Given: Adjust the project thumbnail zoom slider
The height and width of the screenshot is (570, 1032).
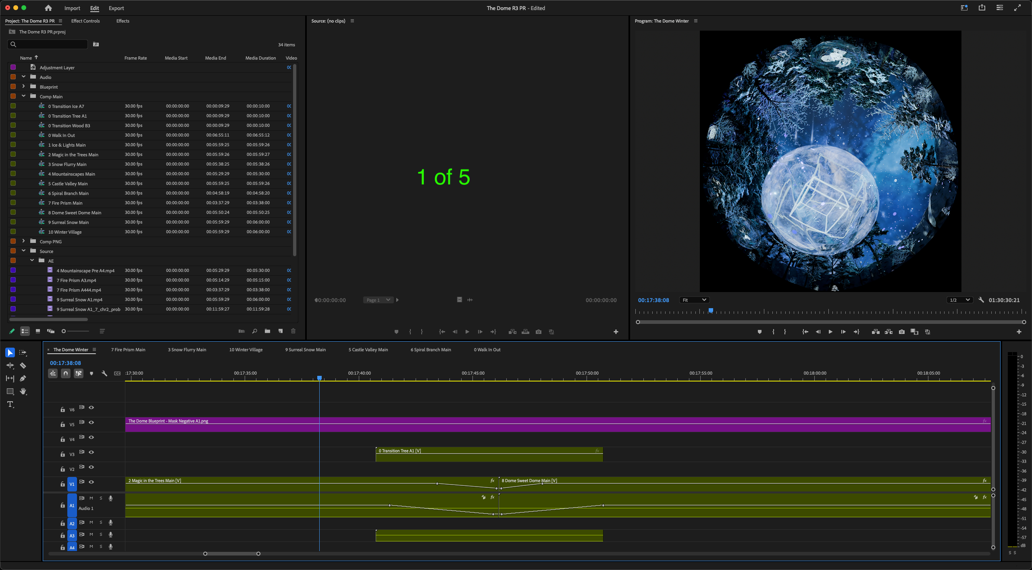Looking at the screenshot, I should (x=64, y=331).
